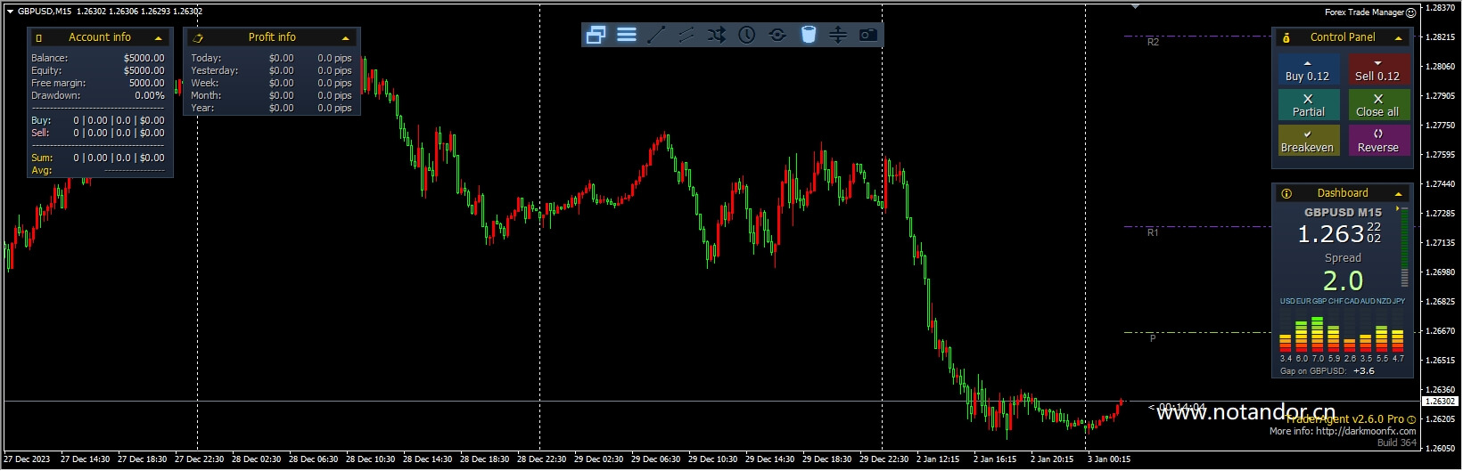1463x471 pixels.
Task: Take a chart screenshot with camera icon
Action: (867, 35)
